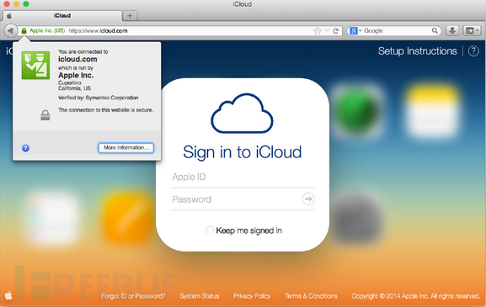Click the Apple favicon on the tab
The height and width of the screenshot is (307, 486).
(9, 16)
